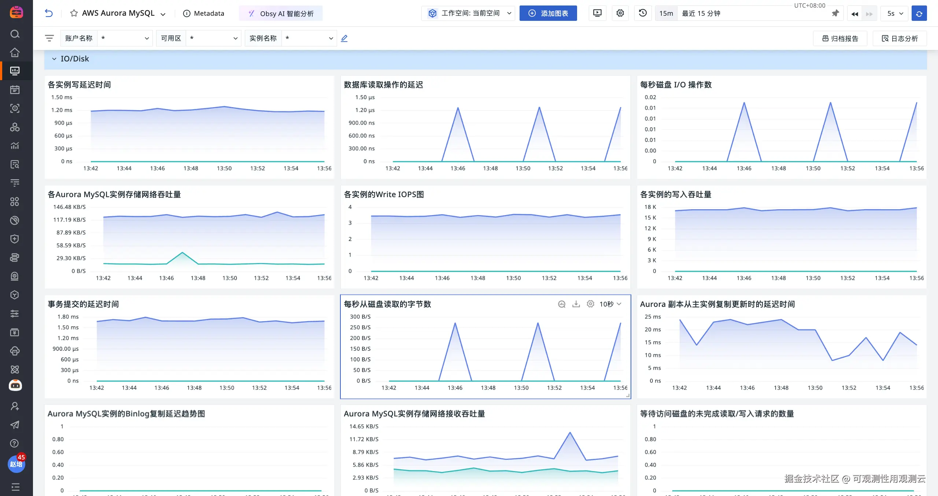Open the dashboard settings gear icon
Viewport: 938px width, 496px height.
(x=620, y=13)
